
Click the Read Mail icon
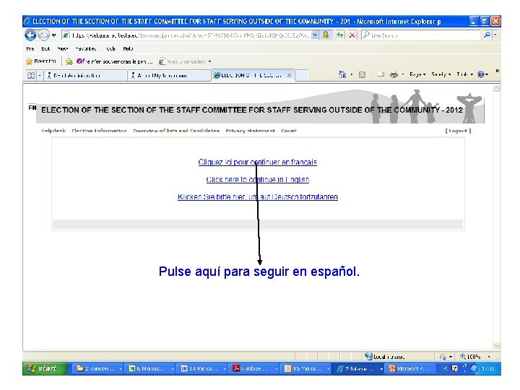[381, 74]
